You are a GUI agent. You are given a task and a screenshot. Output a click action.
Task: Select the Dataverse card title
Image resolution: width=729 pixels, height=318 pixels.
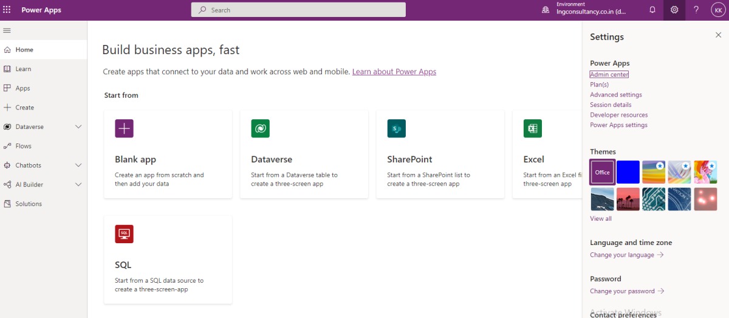[272, 159]
